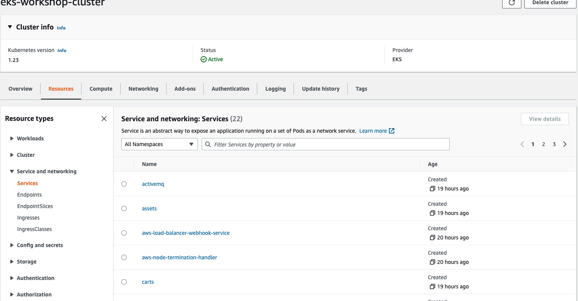Screen dimensions: 578x301
Task: Click the copy icon beside carts age
Action: pyautogui.click(x=432, y=286)
